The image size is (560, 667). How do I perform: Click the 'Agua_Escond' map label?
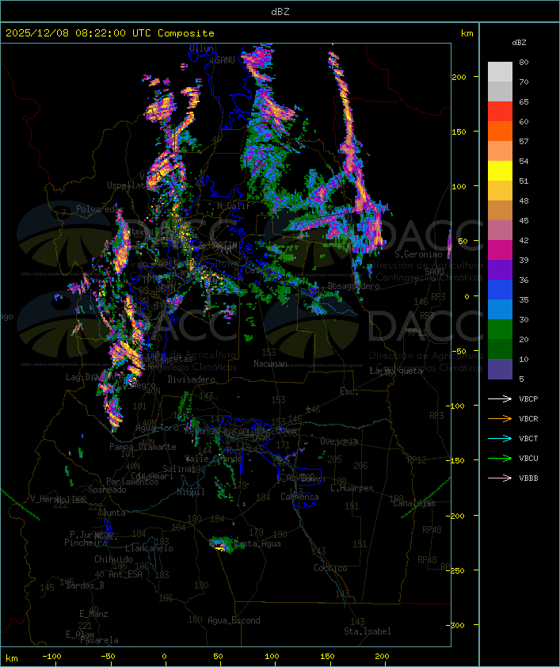234,620
